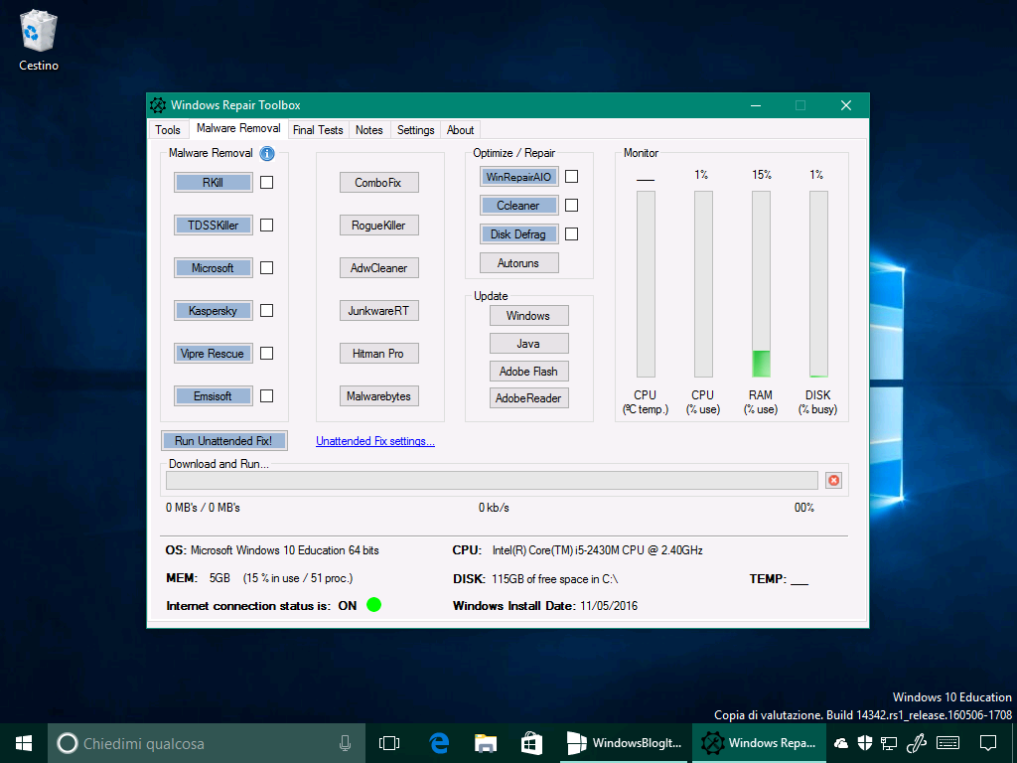Open the Windows Store taskbar icon
This screenshot has width=1017, height=763.
pos(532,743)
